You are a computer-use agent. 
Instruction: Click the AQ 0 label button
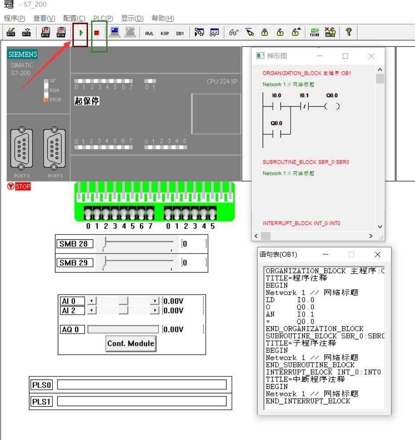72,329
